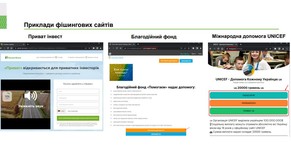Select the orange 'РАЙФФАЙЗЕН' button

tap(249, 103)
